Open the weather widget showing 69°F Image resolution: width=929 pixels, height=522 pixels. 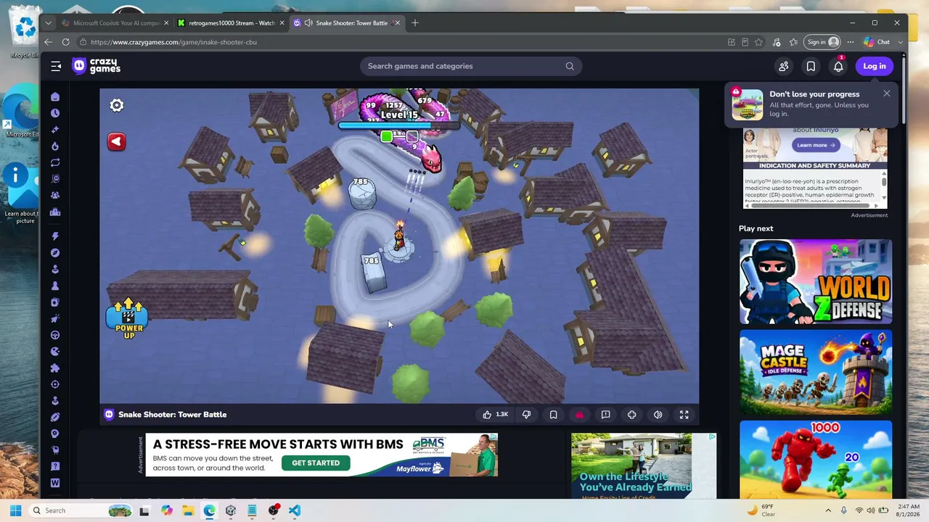pos(761,510)
